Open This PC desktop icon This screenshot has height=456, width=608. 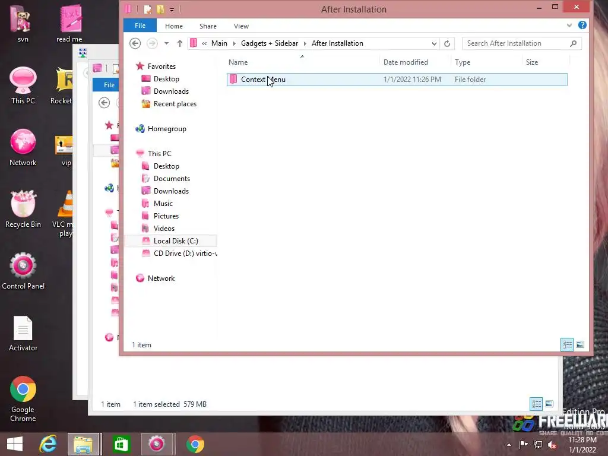(x=23, y=86)
